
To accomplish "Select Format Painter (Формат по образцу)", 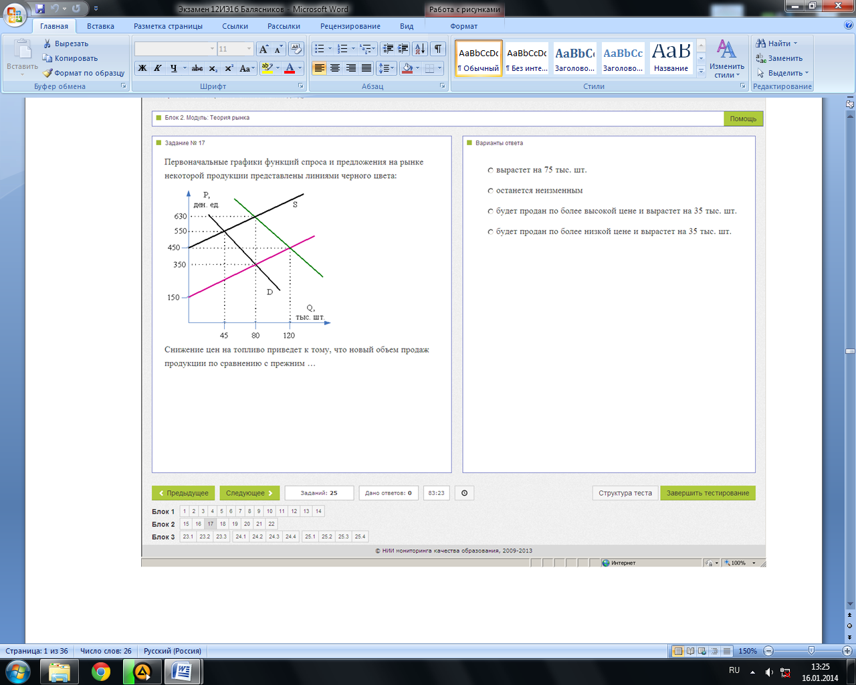I will pos(84,73).
